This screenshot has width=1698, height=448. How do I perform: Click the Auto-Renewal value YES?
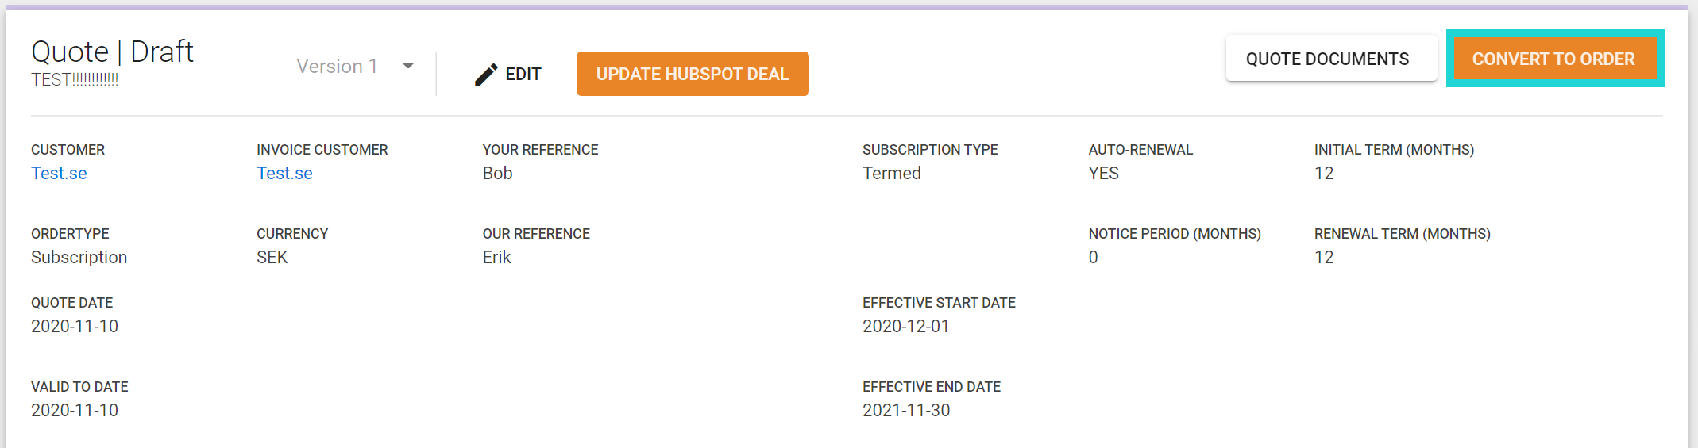1103,173
